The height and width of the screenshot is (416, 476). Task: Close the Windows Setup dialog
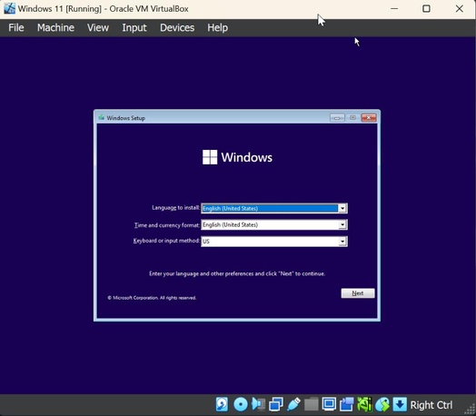369,118
